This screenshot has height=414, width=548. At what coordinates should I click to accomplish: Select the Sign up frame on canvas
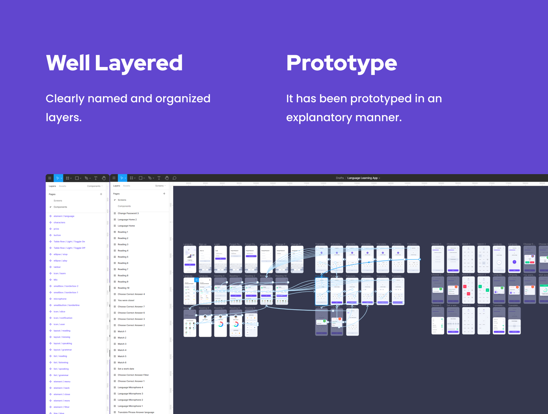pyautogui.click(x=205, y=259)
